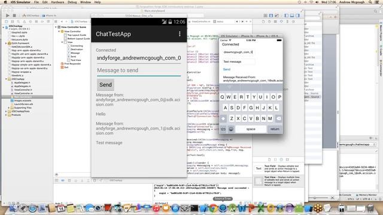Open Finder from the Dock

(x=13, y=208)
